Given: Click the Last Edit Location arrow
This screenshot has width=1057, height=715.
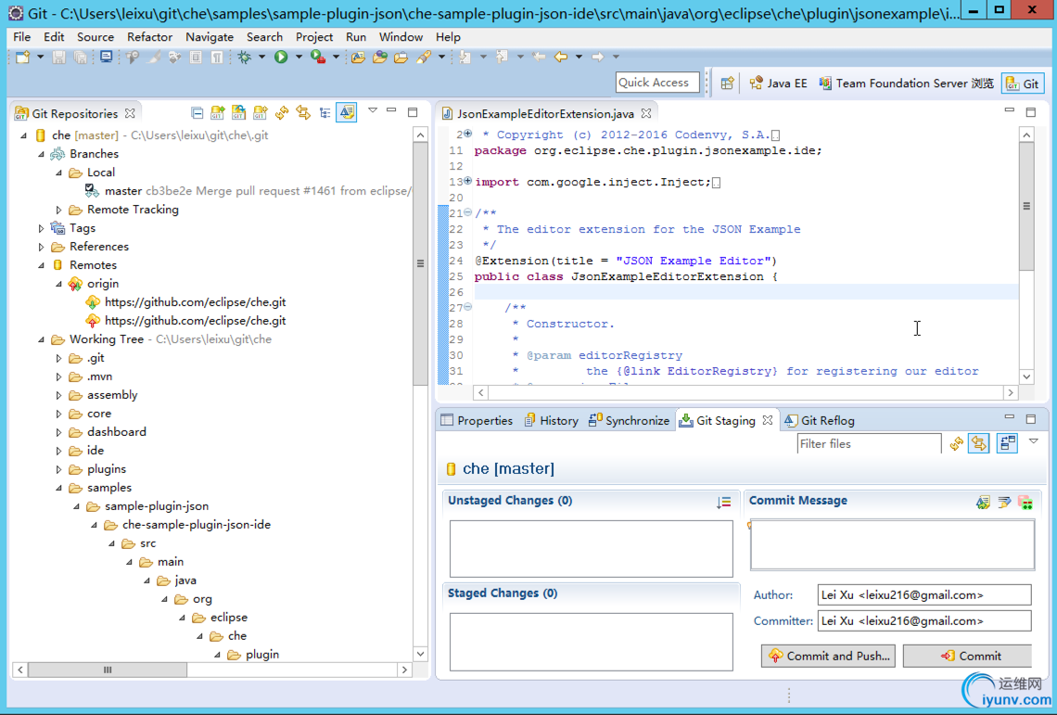Looking at the screenshot, I should 539,57.
